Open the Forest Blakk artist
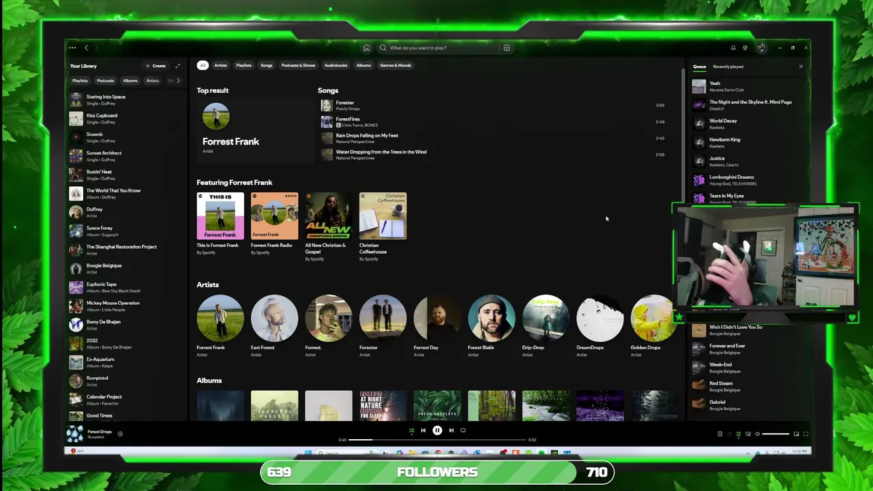Screen dimensions: 873x491 pos(491,326)
